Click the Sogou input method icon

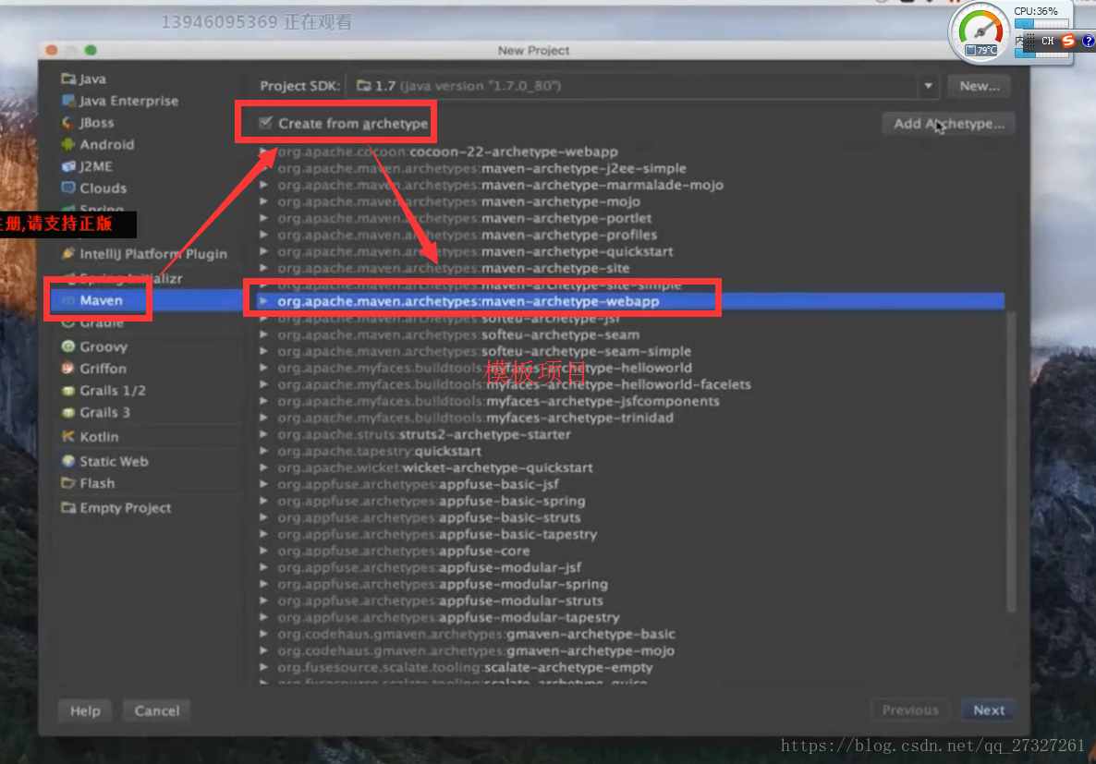1068,41
